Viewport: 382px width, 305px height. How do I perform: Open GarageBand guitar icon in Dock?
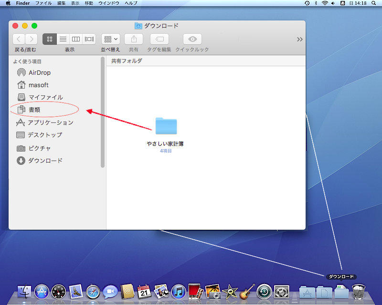pyautogui.click(x=247, y=291)
